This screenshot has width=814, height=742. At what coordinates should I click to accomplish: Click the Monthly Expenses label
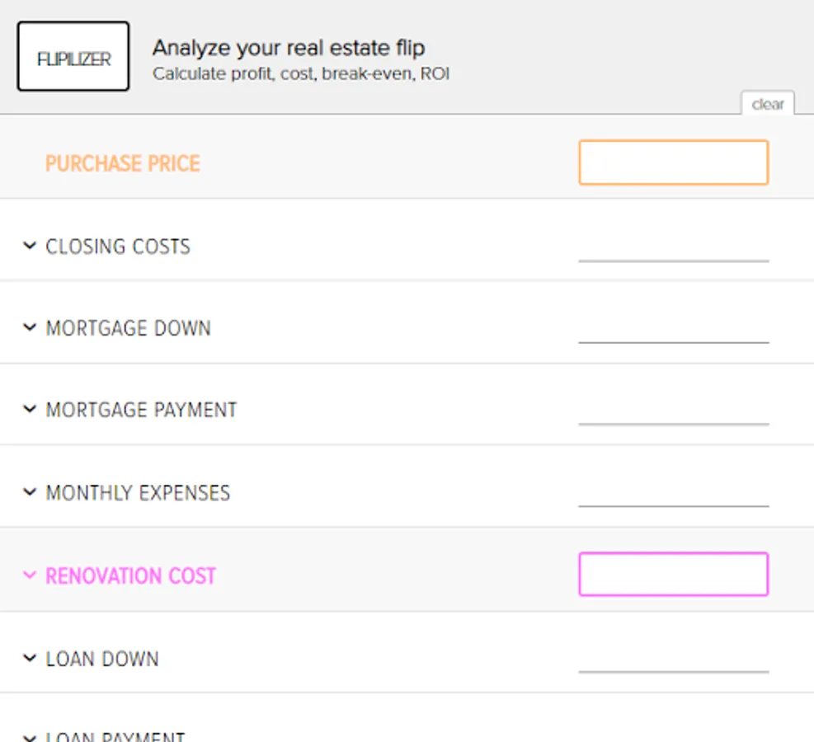[x=138, y=493]
